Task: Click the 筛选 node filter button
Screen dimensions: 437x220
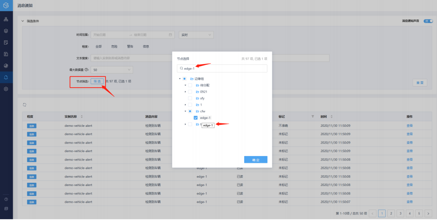Action: point(97,81)
